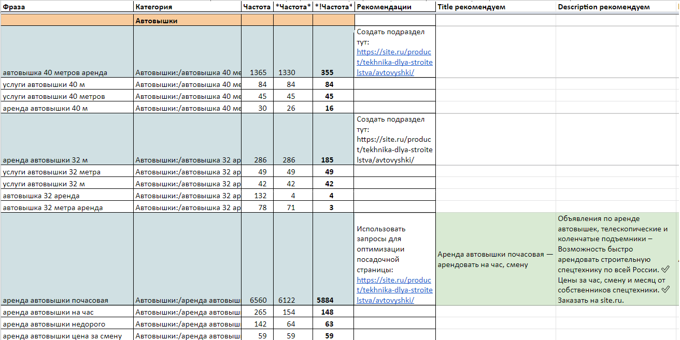Click the bold value 148
680x340 pixels.
pos(327,312)
